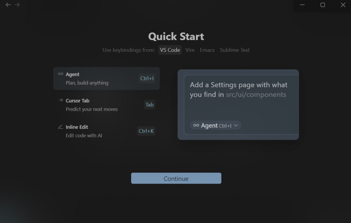351x223 pixels.
Task: Click the tab arrow icon beside Cursor Tab
Action: coord(60,100)
